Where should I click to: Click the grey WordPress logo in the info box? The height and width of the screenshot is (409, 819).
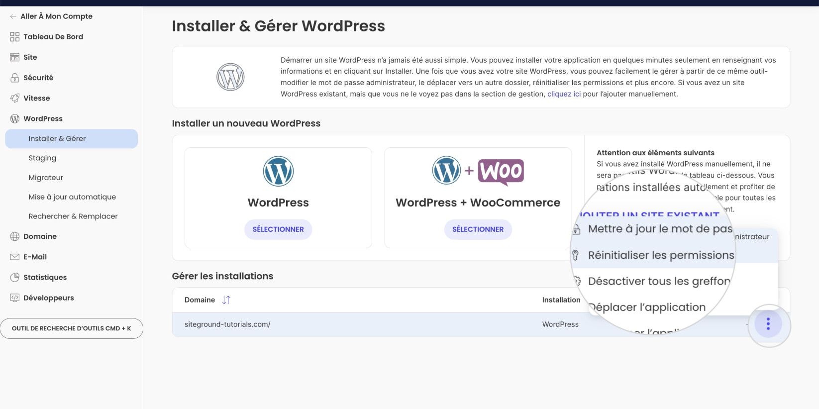(230, 77)
